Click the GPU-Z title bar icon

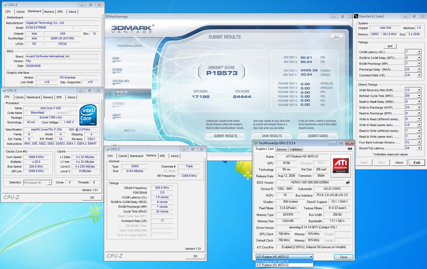point(255,143)
